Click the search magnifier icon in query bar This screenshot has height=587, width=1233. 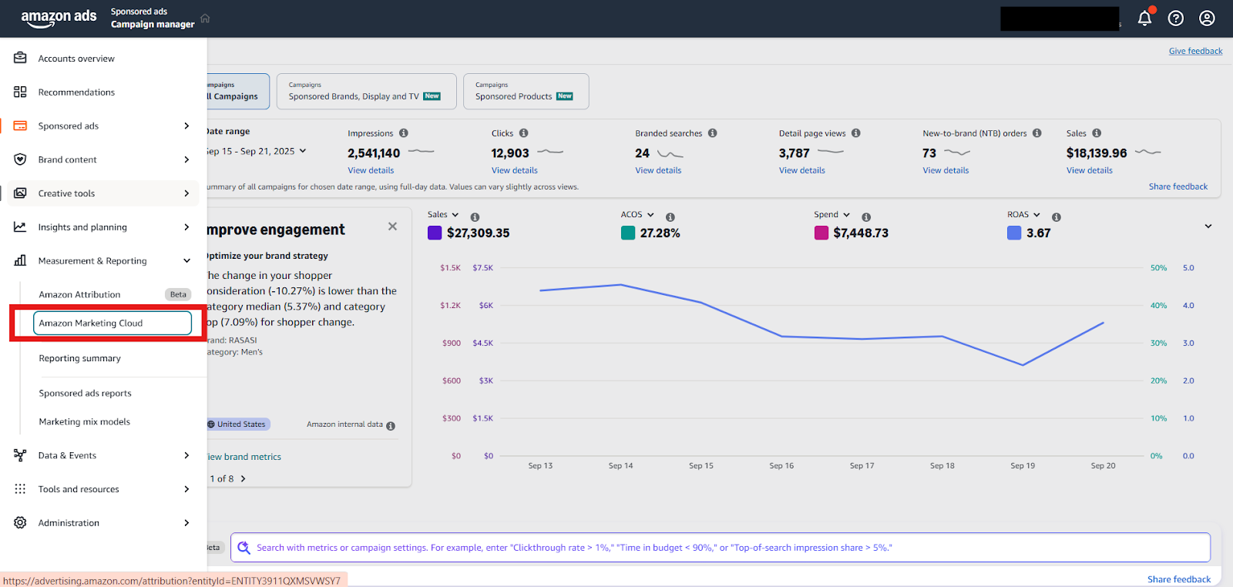(x=244, y=548)
